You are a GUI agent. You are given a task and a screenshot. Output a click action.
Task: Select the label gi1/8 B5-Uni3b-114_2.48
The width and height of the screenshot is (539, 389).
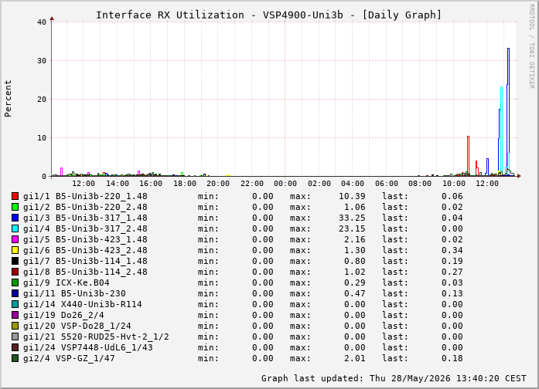[x=85, y=272]
